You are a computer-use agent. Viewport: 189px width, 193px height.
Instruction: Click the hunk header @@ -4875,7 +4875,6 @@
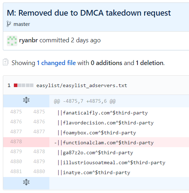[85, 101]
